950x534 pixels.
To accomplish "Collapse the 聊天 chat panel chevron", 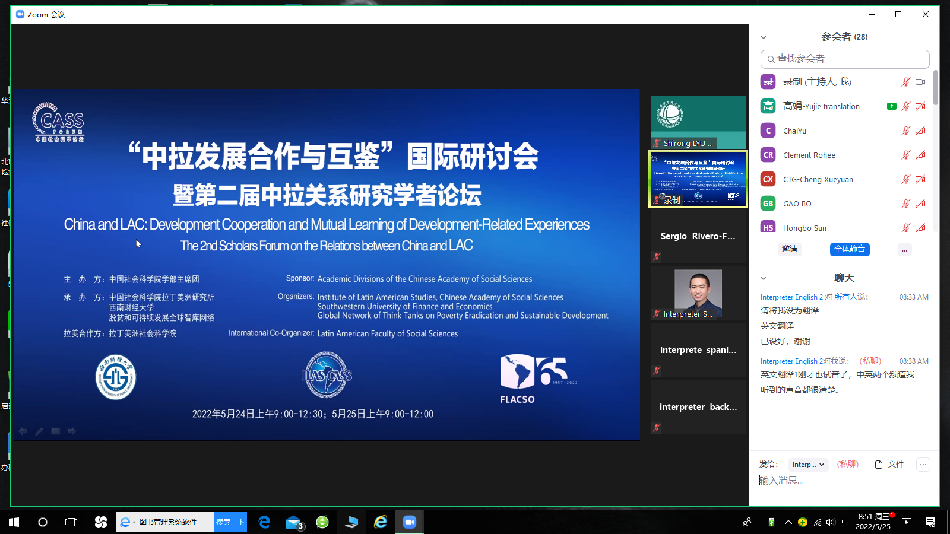I will pos(764,278).
